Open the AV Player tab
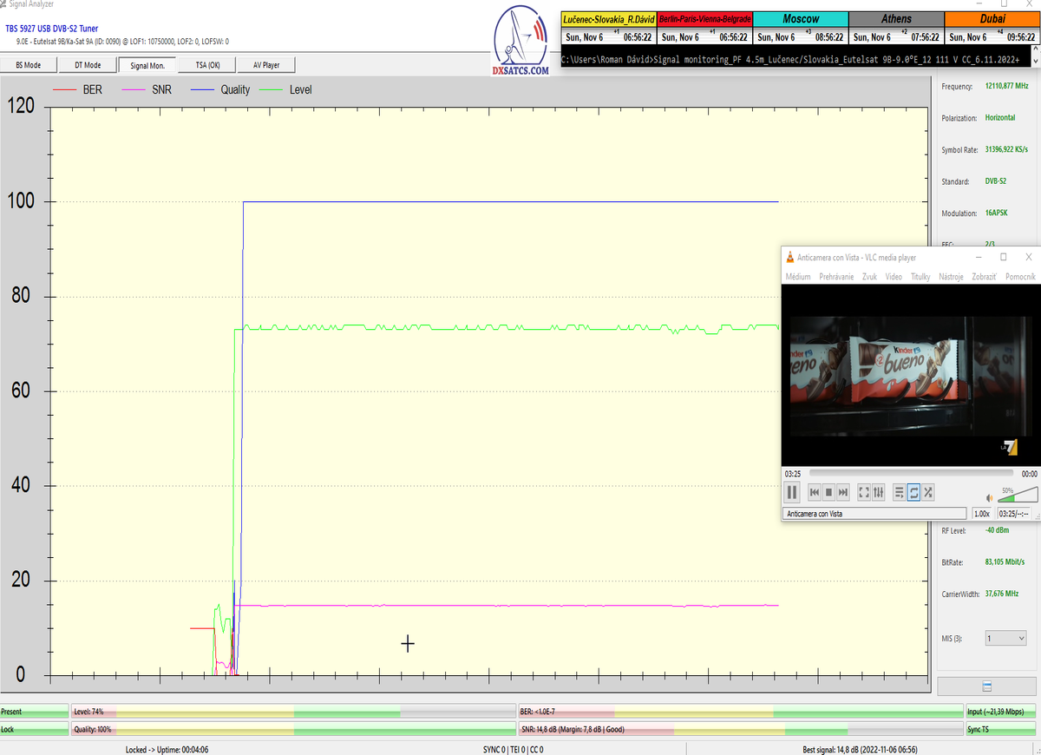This screenshot has width=1041, height=755. 266,65
